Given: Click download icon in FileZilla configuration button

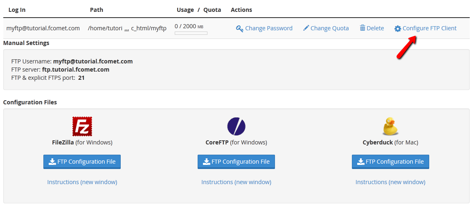Looking at the screenshot, I should [52, 162].
